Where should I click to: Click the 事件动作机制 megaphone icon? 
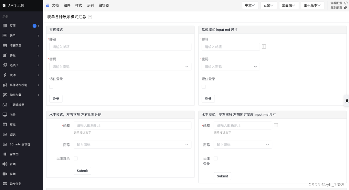(x=5, y=85)
